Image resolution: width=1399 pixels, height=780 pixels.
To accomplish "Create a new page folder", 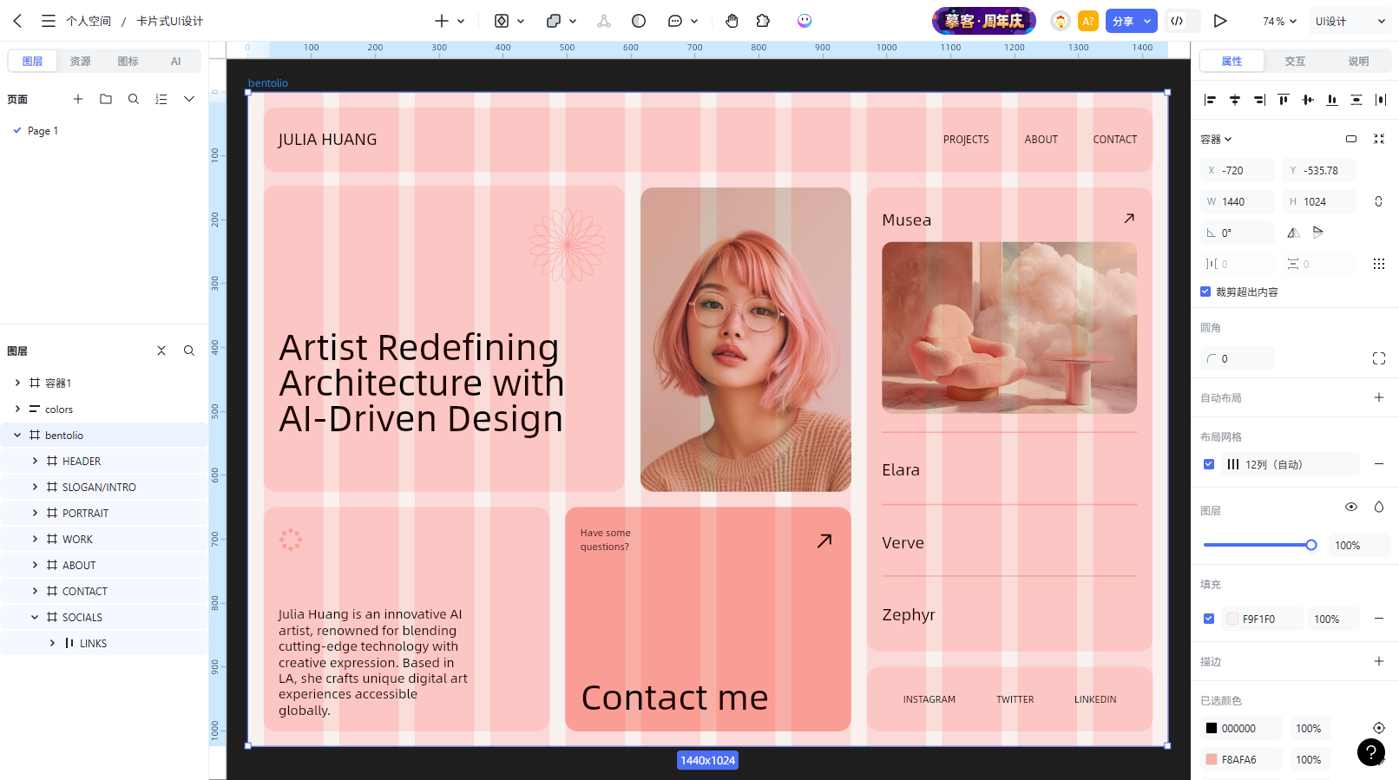I will (x=106, y=99).
